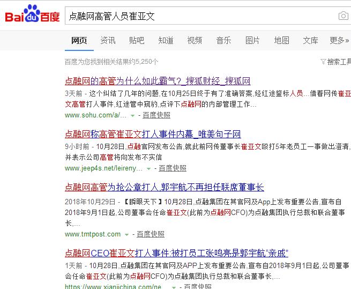Select the 图片 tab
This screenshot has width=351, height=289.
(x=252, y=41)
